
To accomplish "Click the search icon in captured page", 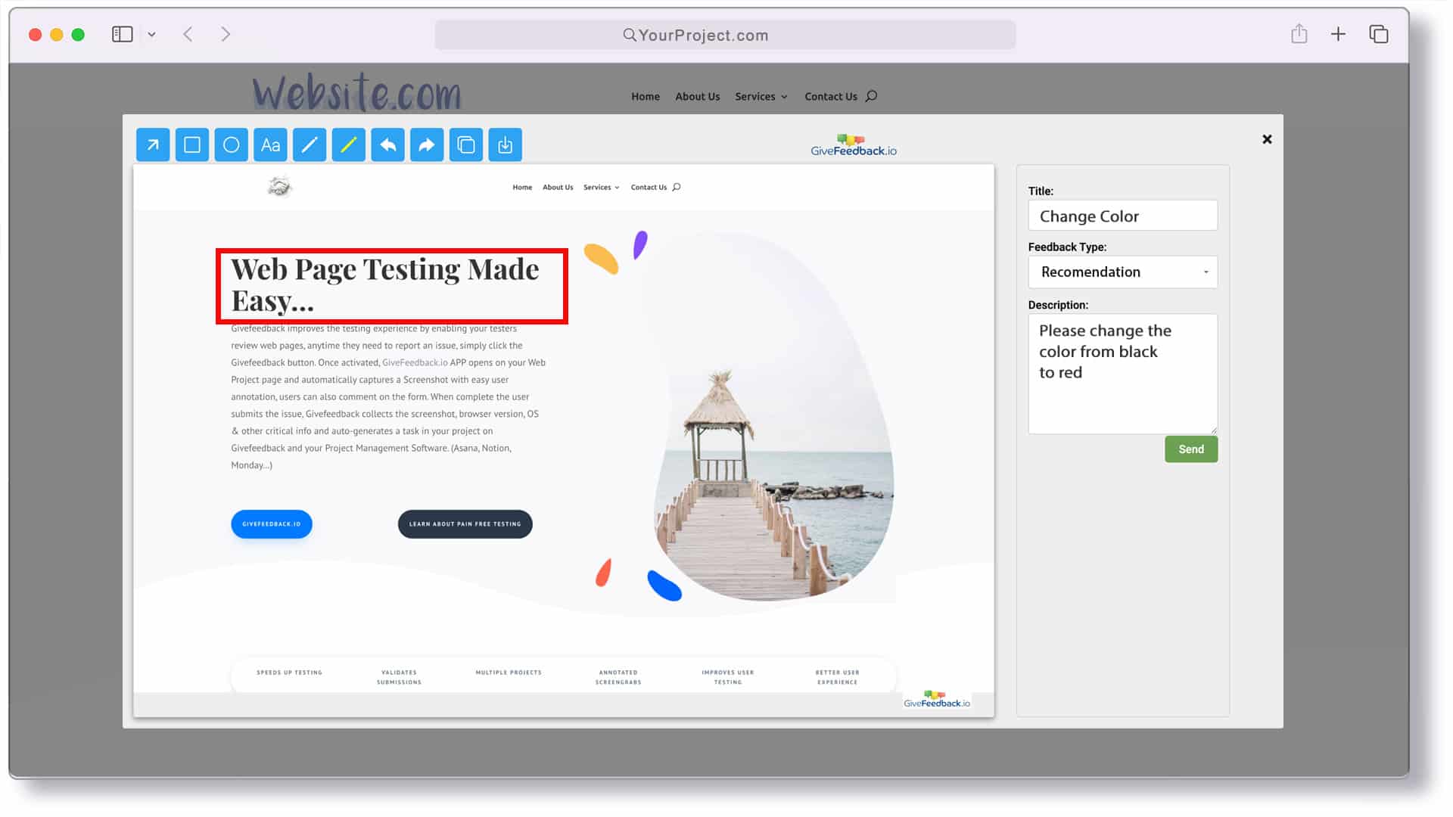I will click(677, 187).
